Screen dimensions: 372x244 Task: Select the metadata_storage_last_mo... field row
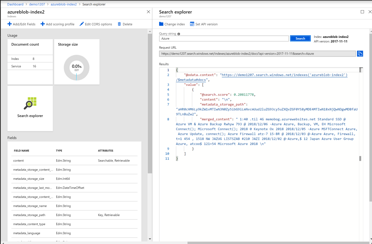pyautogui.click(x=74, y=188)
